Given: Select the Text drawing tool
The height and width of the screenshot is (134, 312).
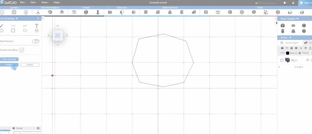Looking at the screenshot, I should click(37, 26).
